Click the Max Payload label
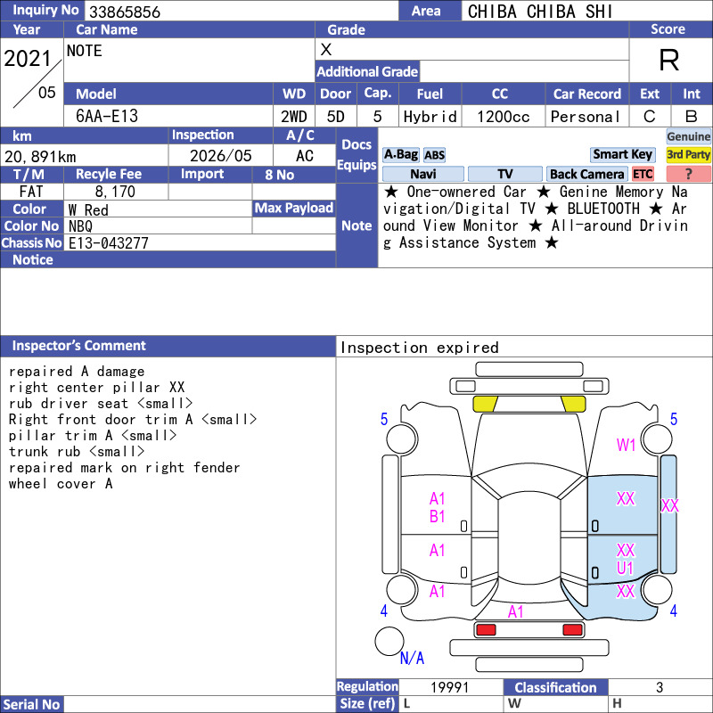This screenshot has width=713, height=713. point(294,209)
